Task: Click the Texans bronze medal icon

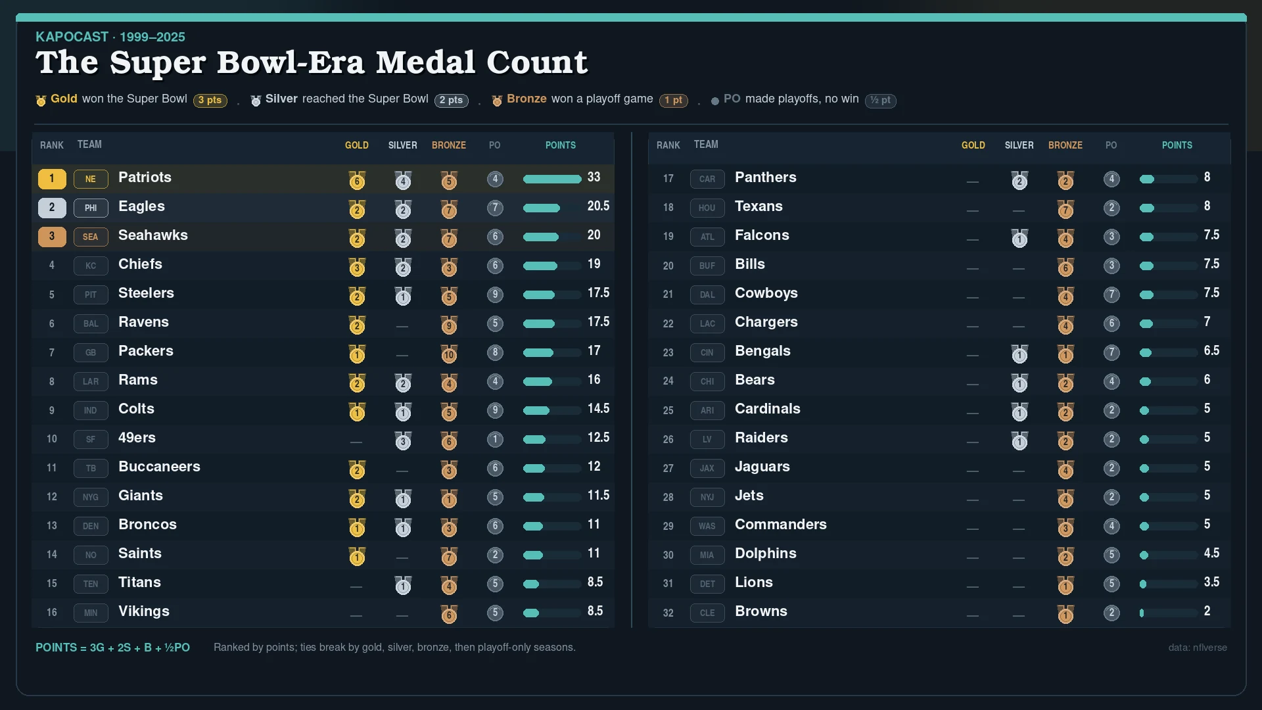Action: 1065,208
